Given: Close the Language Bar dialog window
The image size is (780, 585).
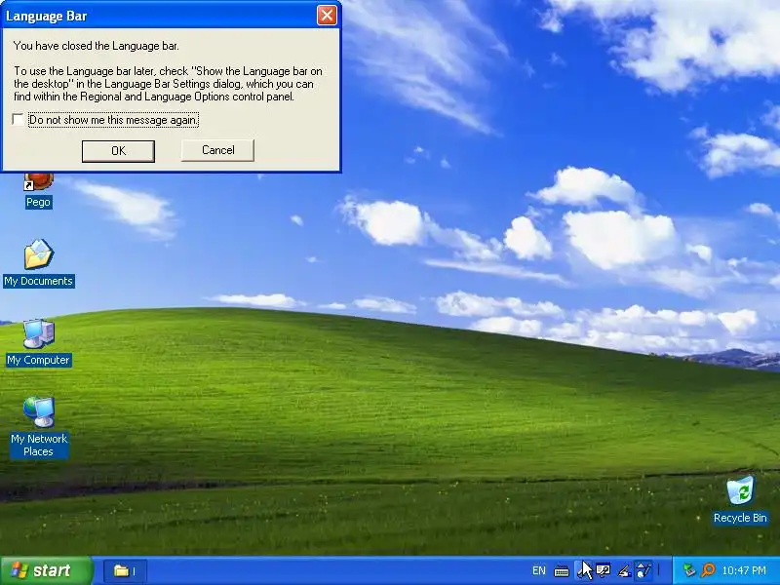Looking at the screenshot, I should (x=327, y=16).
